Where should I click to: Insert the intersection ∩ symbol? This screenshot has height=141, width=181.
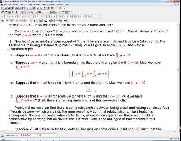[x=38, y=16]
